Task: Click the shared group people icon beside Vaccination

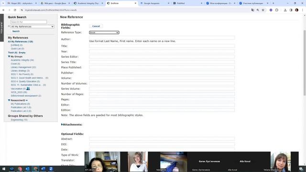Action: [28, 88]
